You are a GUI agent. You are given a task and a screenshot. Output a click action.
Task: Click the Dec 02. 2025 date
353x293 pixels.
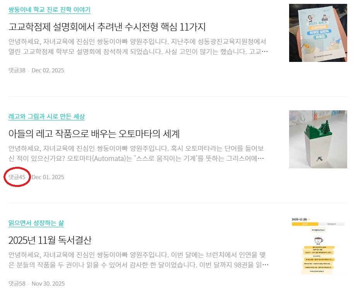click(48, 70)
